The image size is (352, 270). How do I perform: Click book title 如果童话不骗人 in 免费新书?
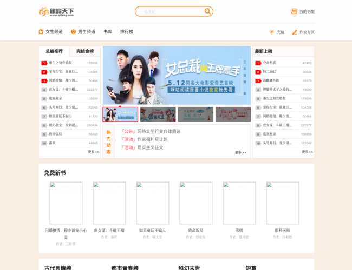click(152, 231)
